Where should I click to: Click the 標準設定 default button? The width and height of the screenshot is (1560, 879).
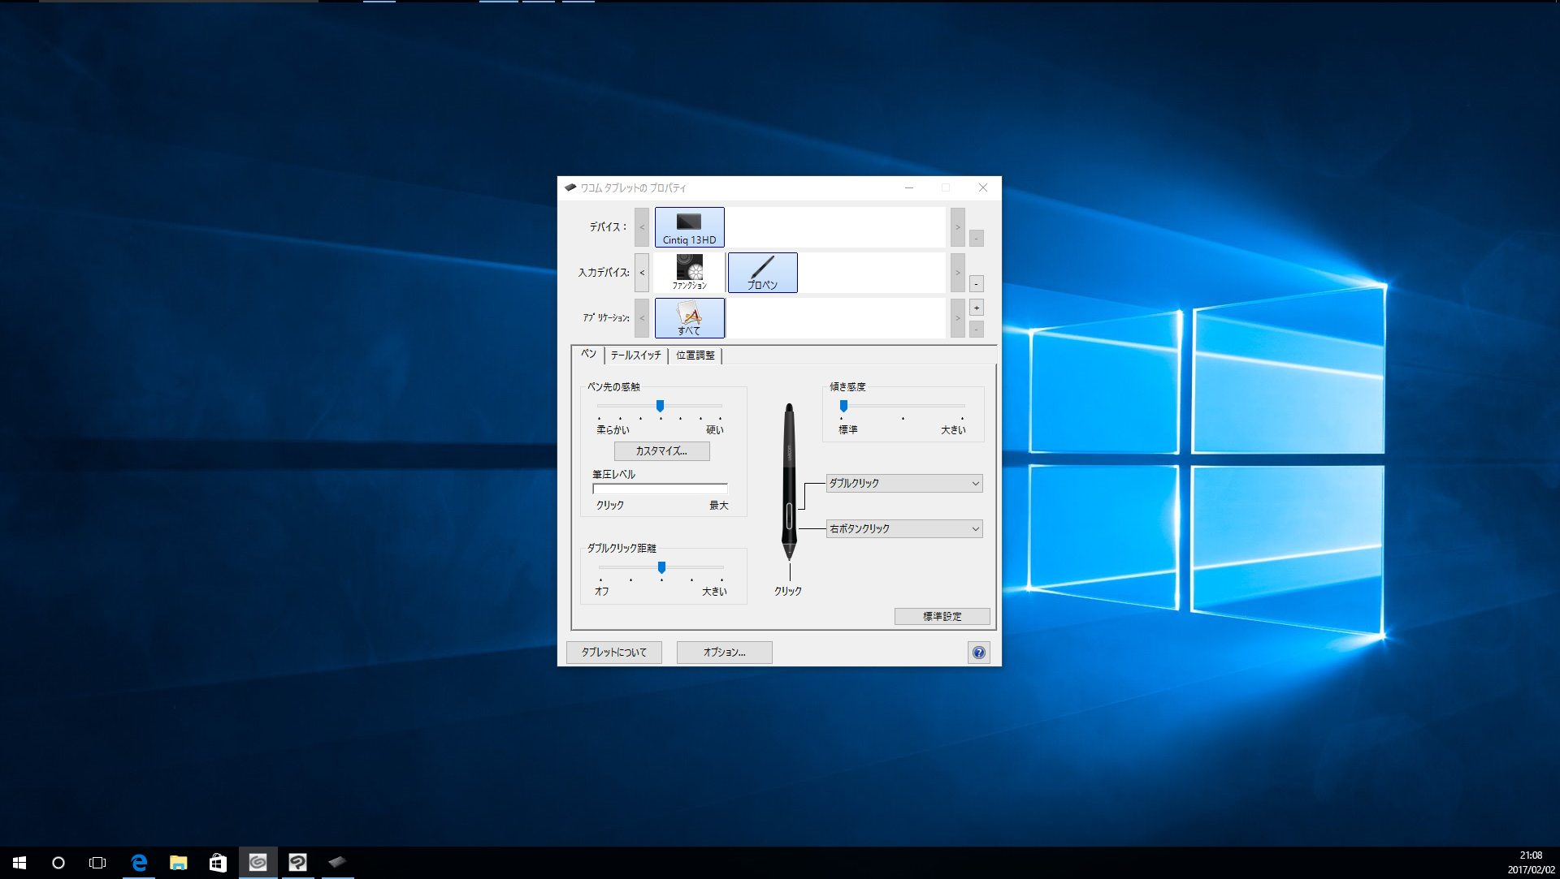click(x=942, y=617)
